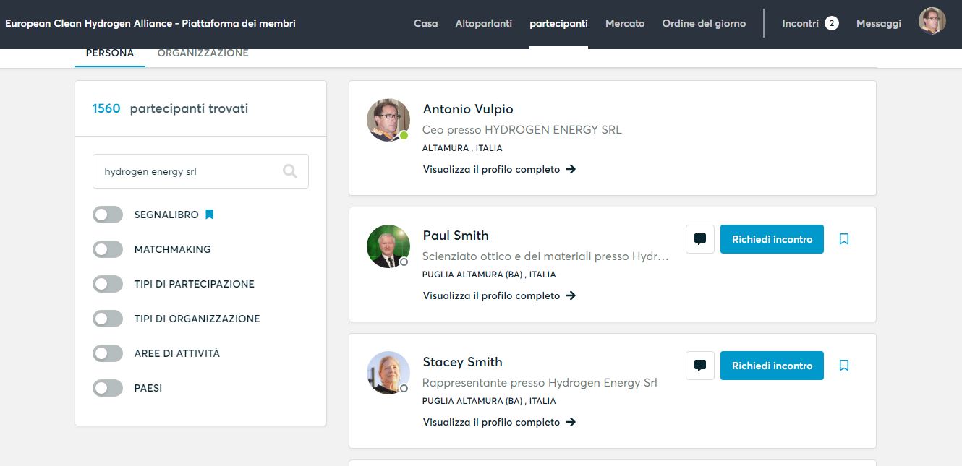Open the user avatar menu in header

point(932,21)
